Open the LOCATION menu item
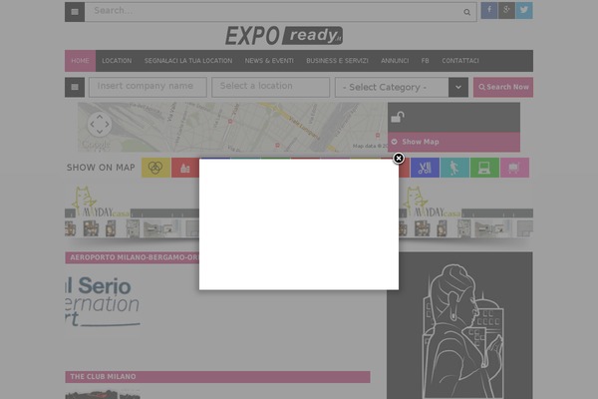Viewport: 598px width, 399px height. point(117,61)
